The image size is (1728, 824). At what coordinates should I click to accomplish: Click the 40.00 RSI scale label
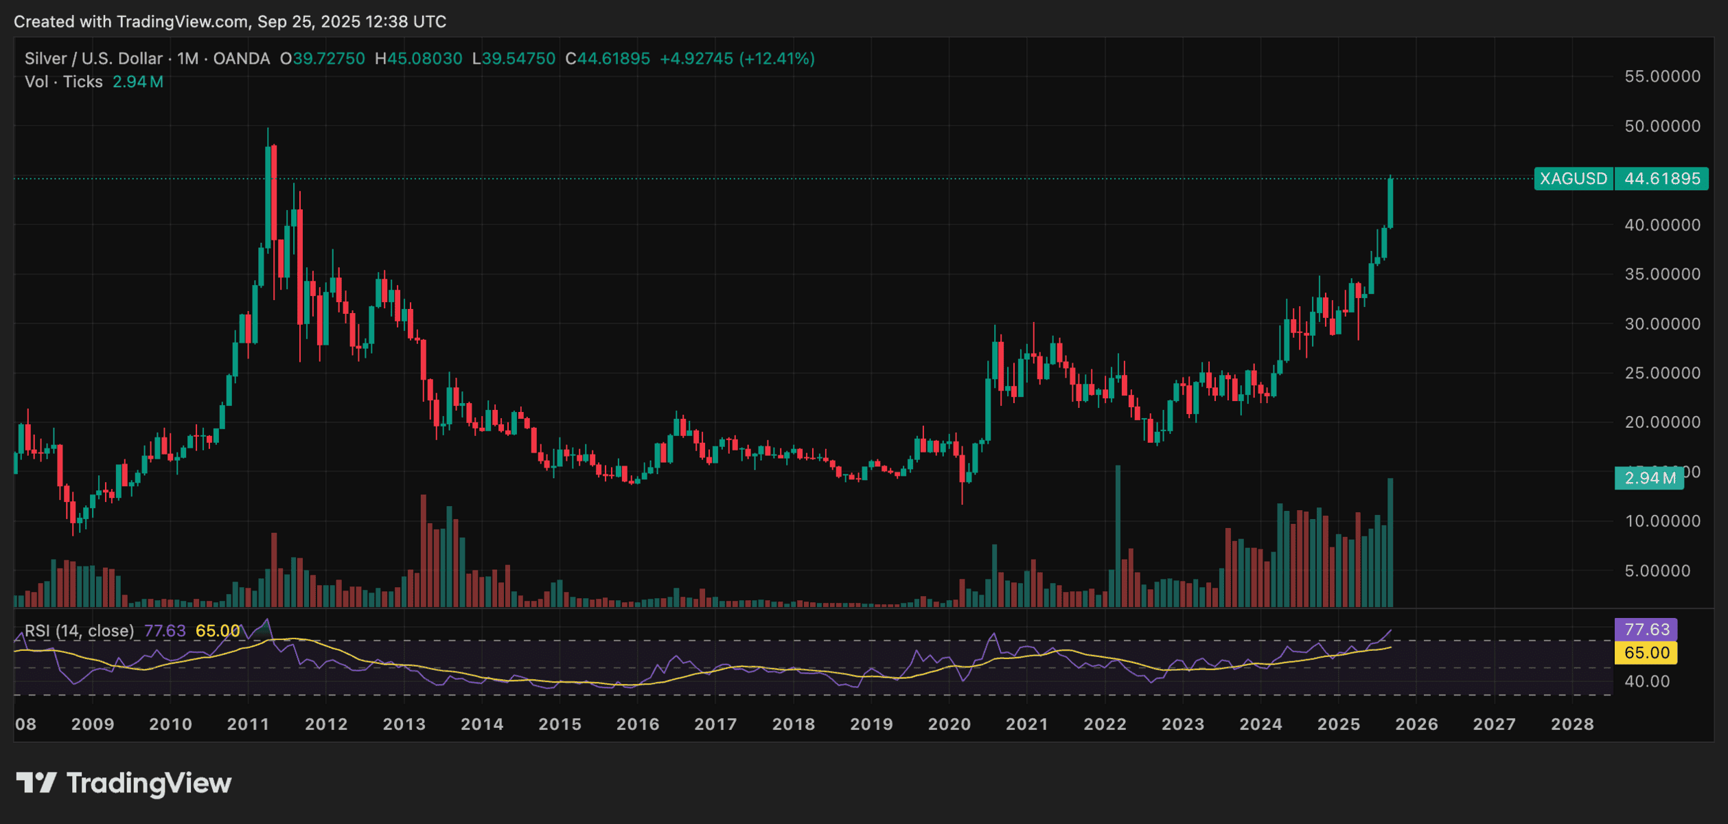(x=1648, y=681)
